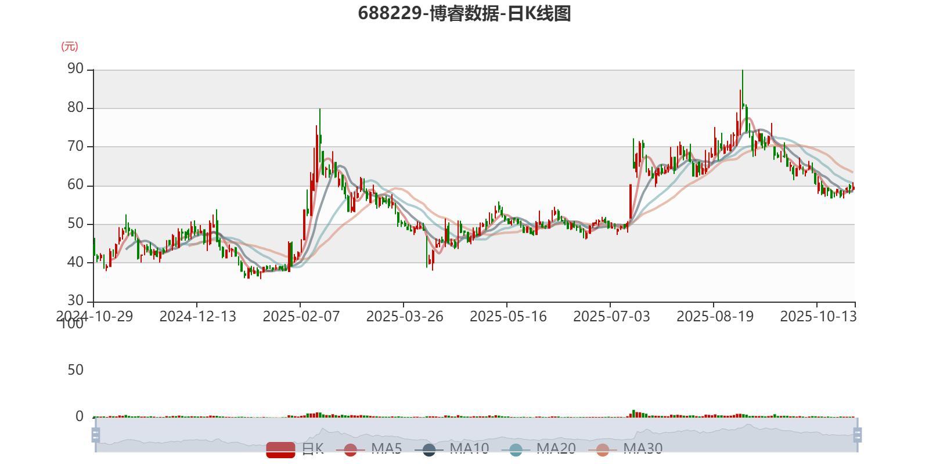Click the 40 price axis label
Screen dimensions: 929x464
coord(75,262)
